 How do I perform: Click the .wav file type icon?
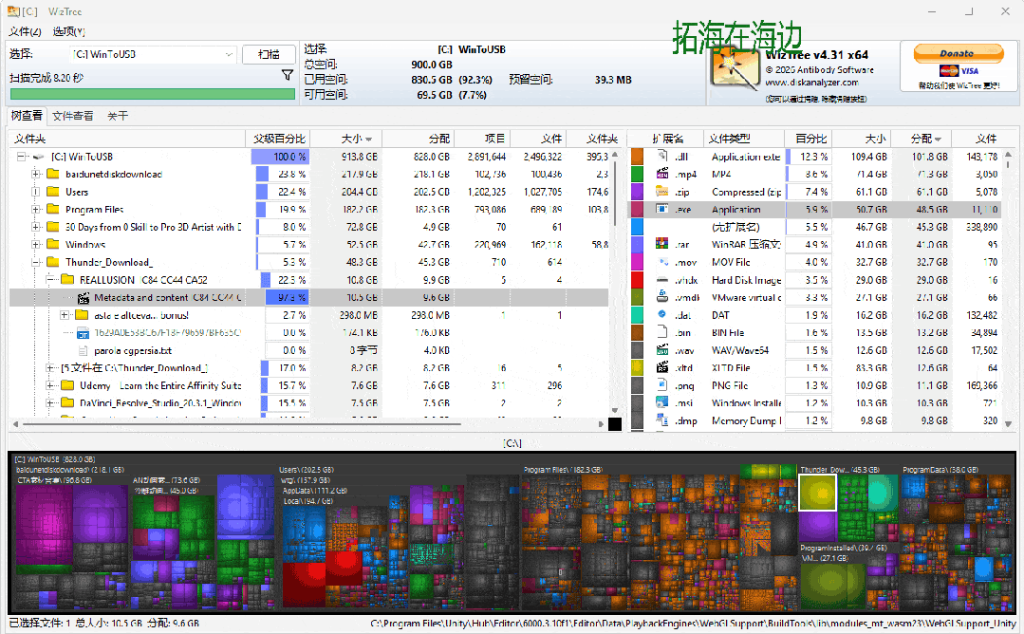point(662,350)
